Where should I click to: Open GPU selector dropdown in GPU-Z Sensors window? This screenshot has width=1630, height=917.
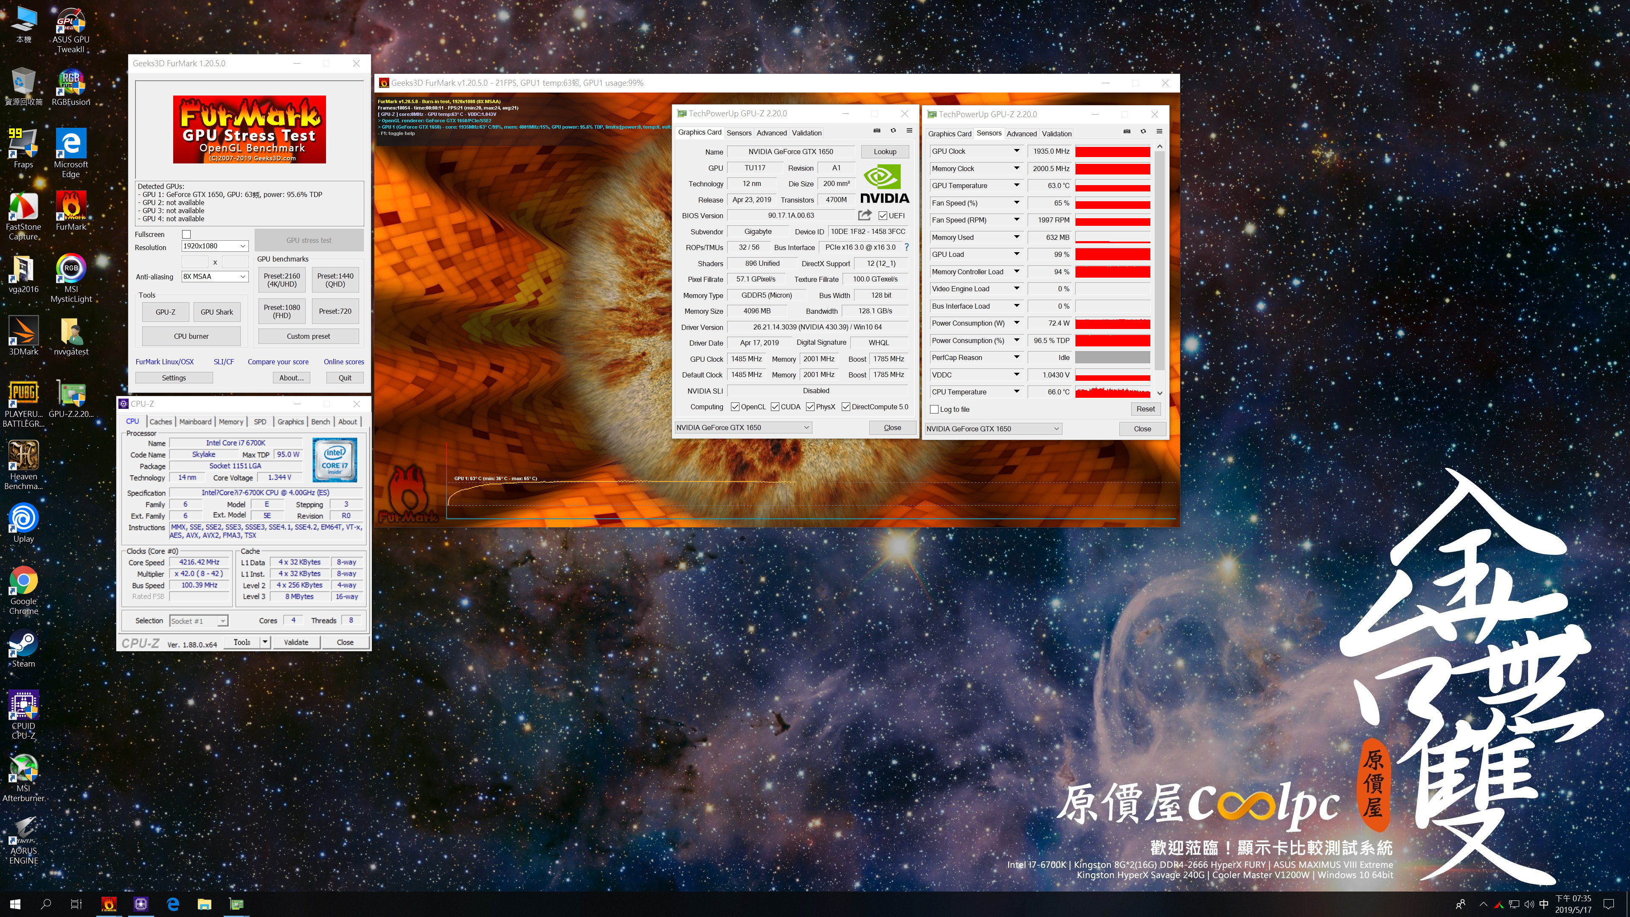[993, 429]
